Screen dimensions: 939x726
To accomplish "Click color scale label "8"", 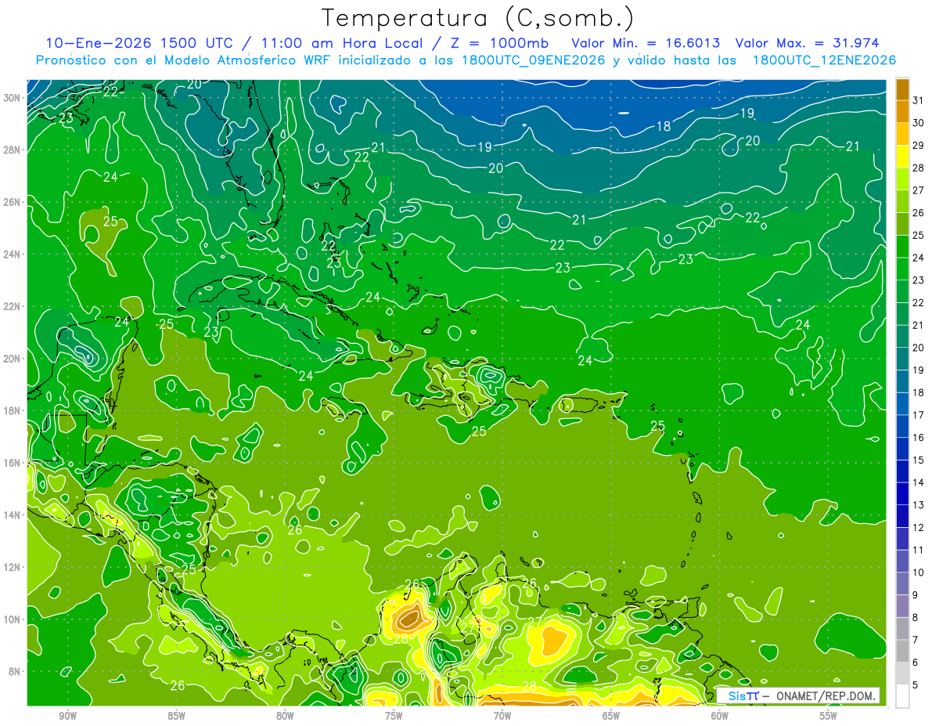I will pos(916,618).
